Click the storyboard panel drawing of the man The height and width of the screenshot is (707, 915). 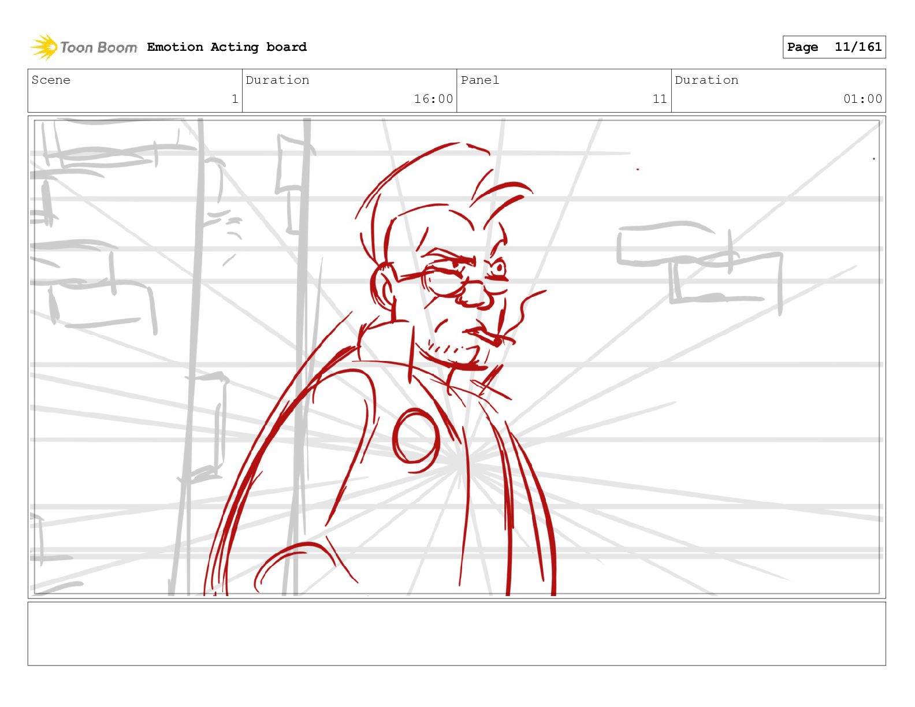pyautogui.click(x=456, y=357)
